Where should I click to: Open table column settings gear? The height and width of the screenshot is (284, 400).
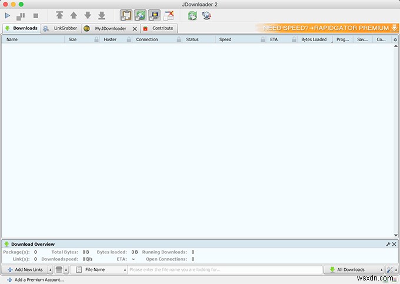tap(395, 40)
